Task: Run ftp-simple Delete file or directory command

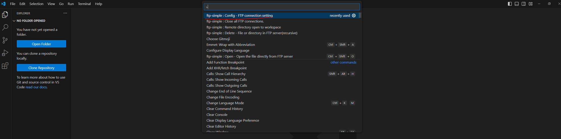Action: point(281,33)
